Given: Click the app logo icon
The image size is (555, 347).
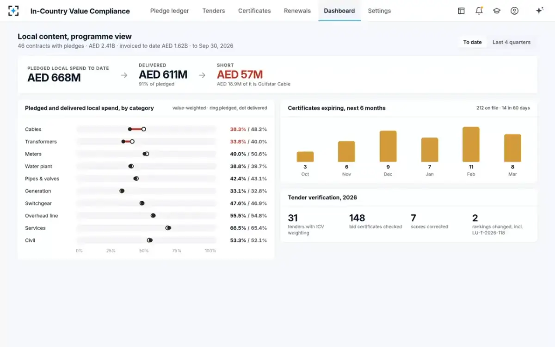Looking at the screenshot, I should [x=13, y=11].
